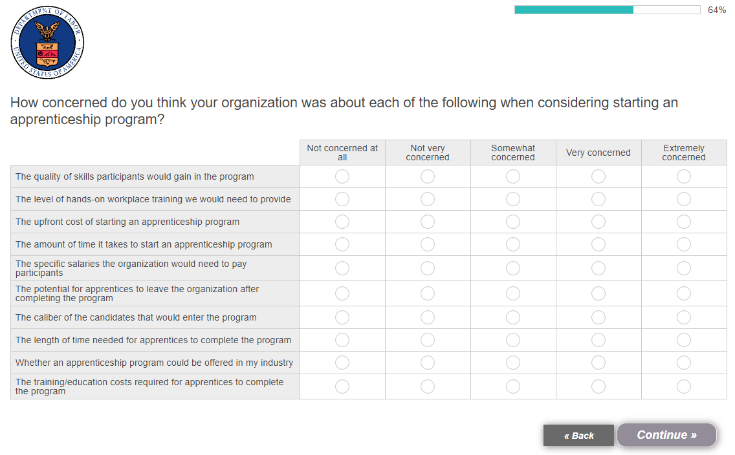Go to previous page with Back button
This screenshot has width=735, height=455.
pos(578,436)
